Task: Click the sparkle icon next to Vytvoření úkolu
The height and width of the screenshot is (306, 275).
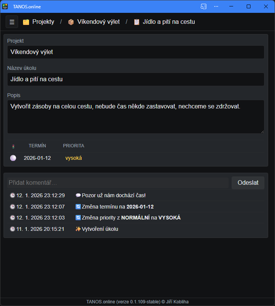Action: 79,229
